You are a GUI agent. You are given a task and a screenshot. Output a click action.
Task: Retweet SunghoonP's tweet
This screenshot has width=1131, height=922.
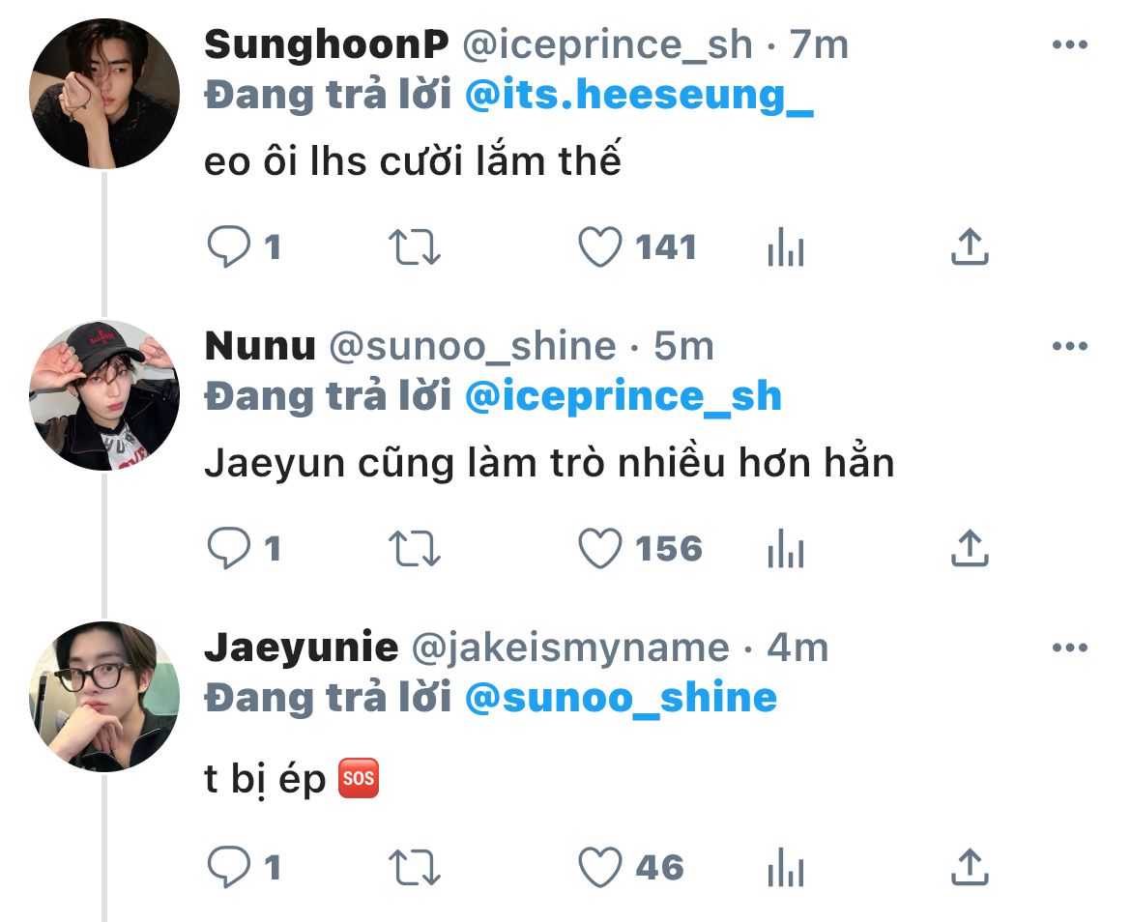pos(415,247)
